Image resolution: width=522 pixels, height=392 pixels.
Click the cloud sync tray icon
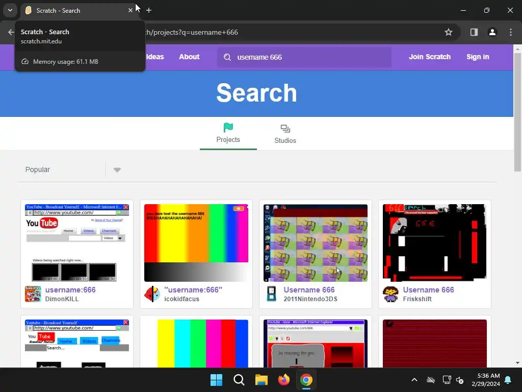pos(430,380)
